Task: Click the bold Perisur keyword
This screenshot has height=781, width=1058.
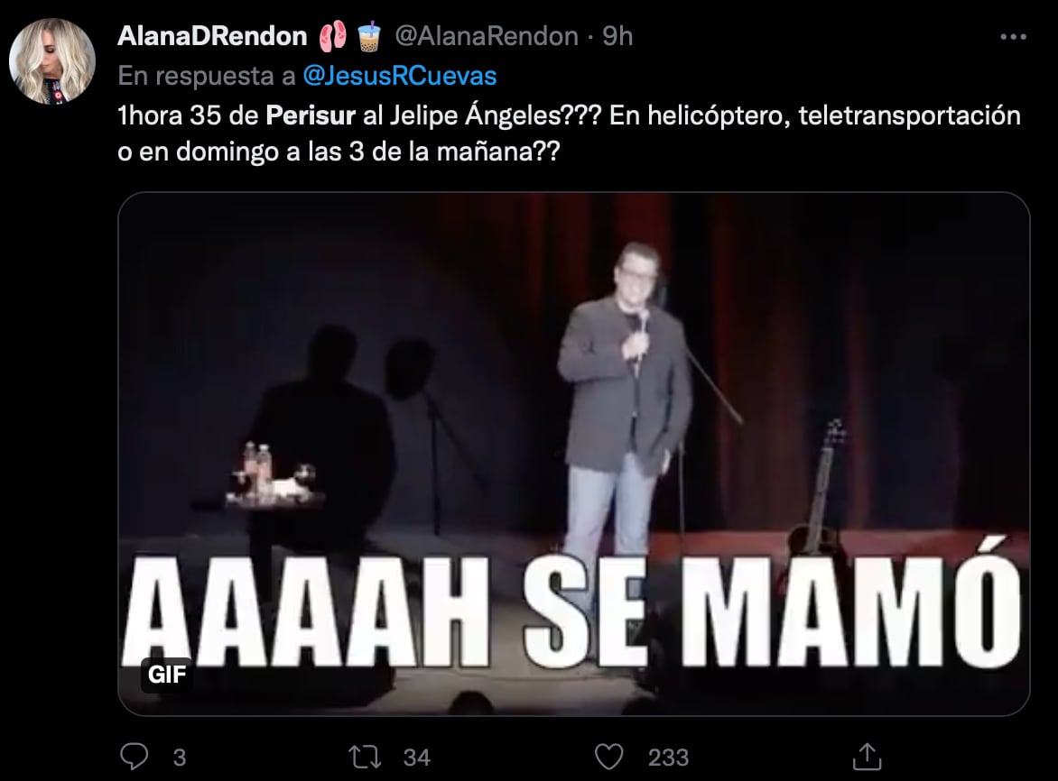Action: click(311, 116)
